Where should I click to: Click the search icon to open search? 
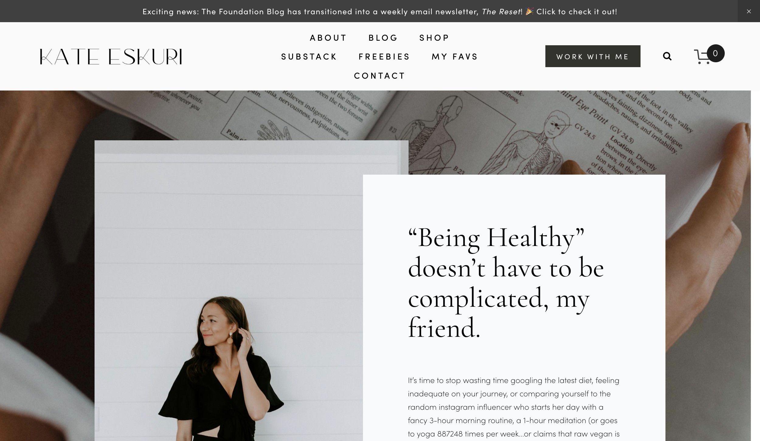[668, 56]
